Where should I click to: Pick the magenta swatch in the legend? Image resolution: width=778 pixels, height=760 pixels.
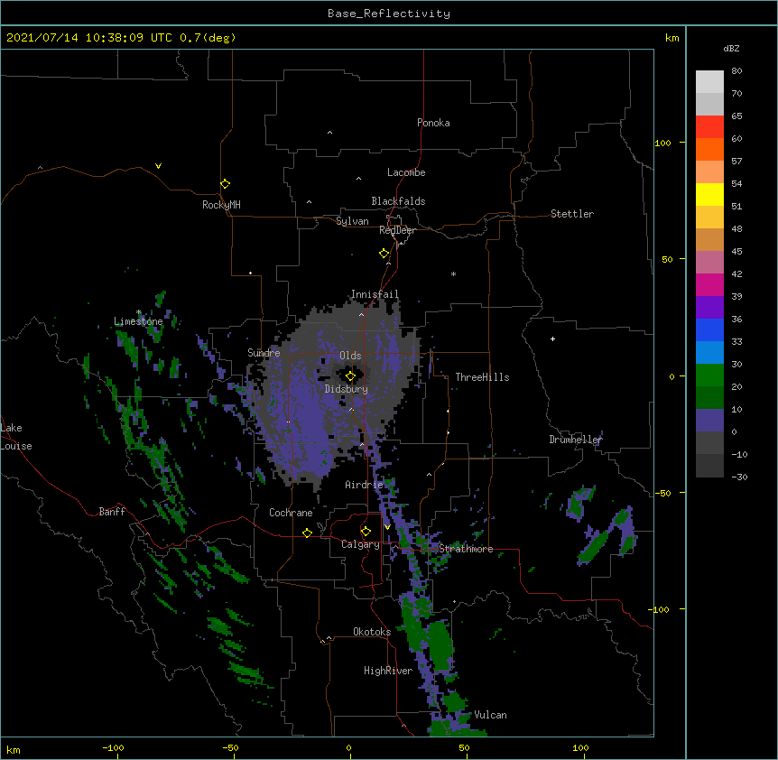coord(709,284)
